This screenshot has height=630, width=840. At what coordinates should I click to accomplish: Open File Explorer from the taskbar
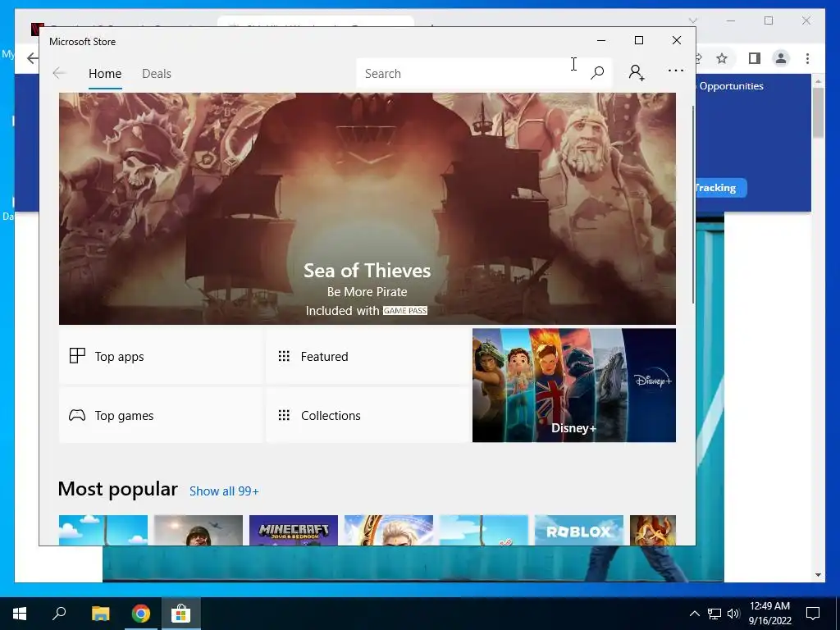tap(100, 614)
